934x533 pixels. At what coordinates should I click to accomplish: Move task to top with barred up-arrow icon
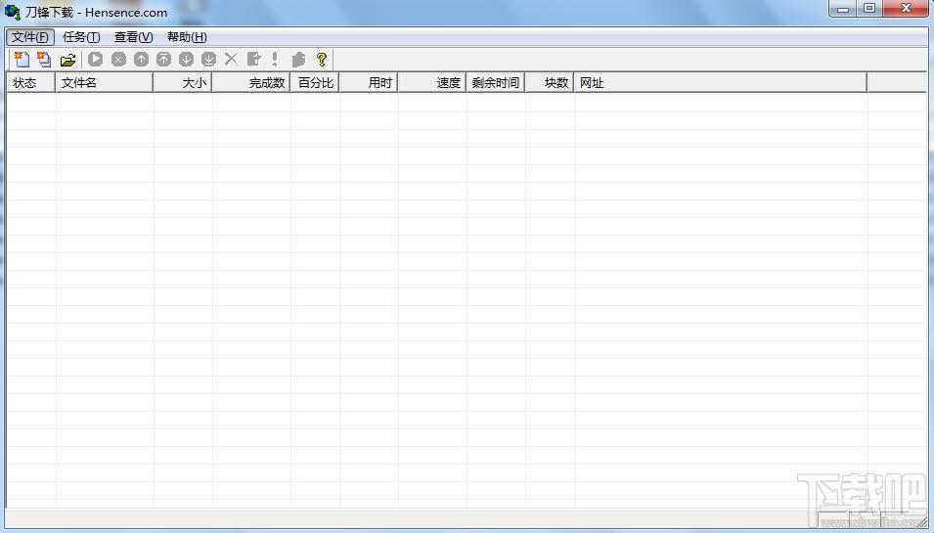(163, 59)
